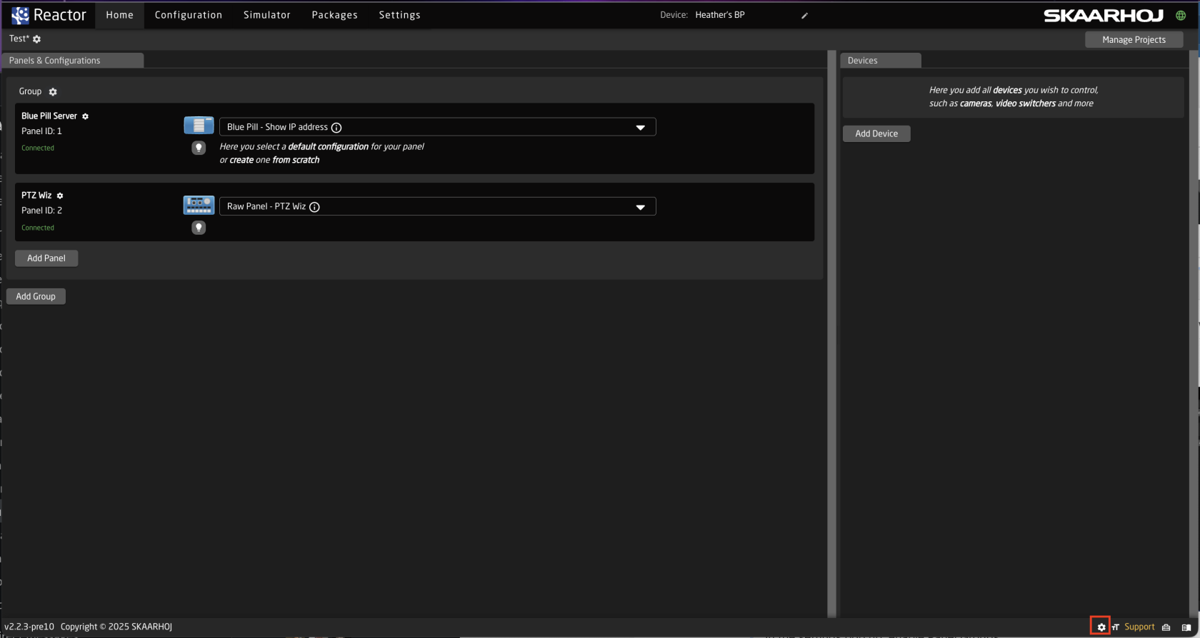Click Connected status under PTZ Wiz

38,228
